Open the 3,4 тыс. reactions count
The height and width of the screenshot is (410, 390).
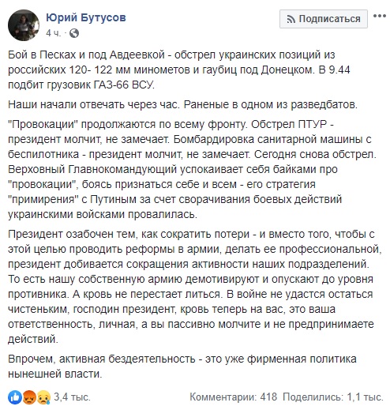point(72,397)
